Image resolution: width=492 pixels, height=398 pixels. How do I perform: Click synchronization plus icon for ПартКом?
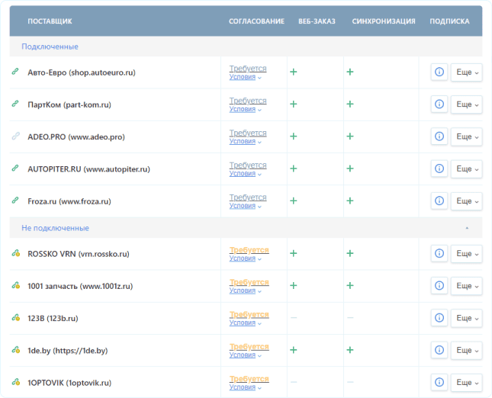pos(350,104)
